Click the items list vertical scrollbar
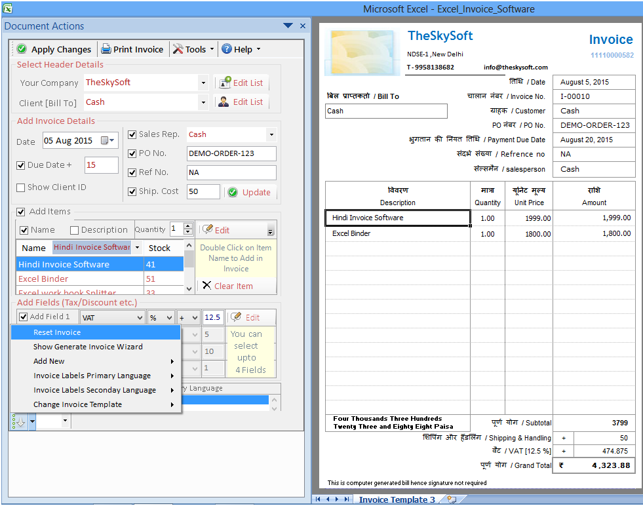The image size is (643, 506). tap(189, 267)
